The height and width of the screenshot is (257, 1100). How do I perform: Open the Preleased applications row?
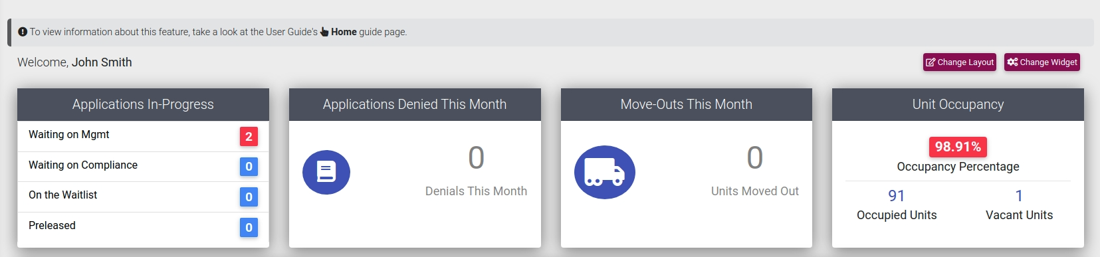pyautogui.click(x=143, y=227)
